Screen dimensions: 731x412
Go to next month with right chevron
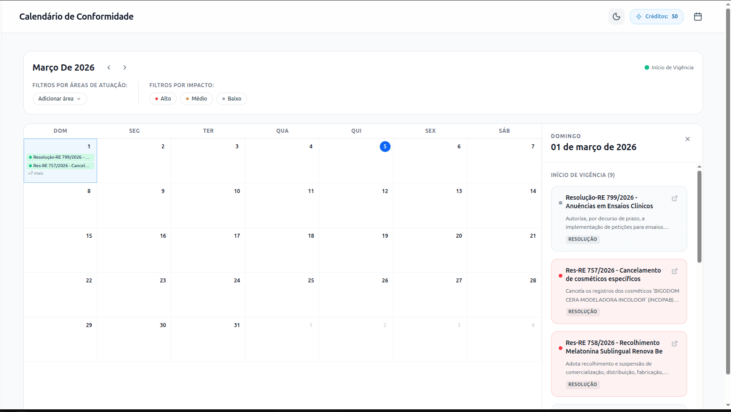click(x=125, y=67)
